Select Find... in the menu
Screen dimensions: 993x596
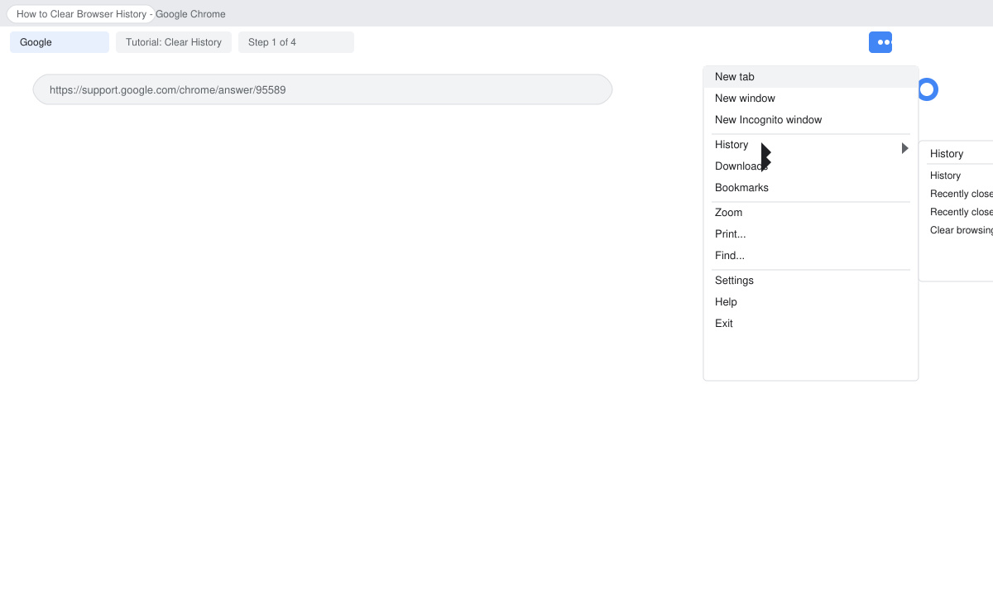point(811,256)
